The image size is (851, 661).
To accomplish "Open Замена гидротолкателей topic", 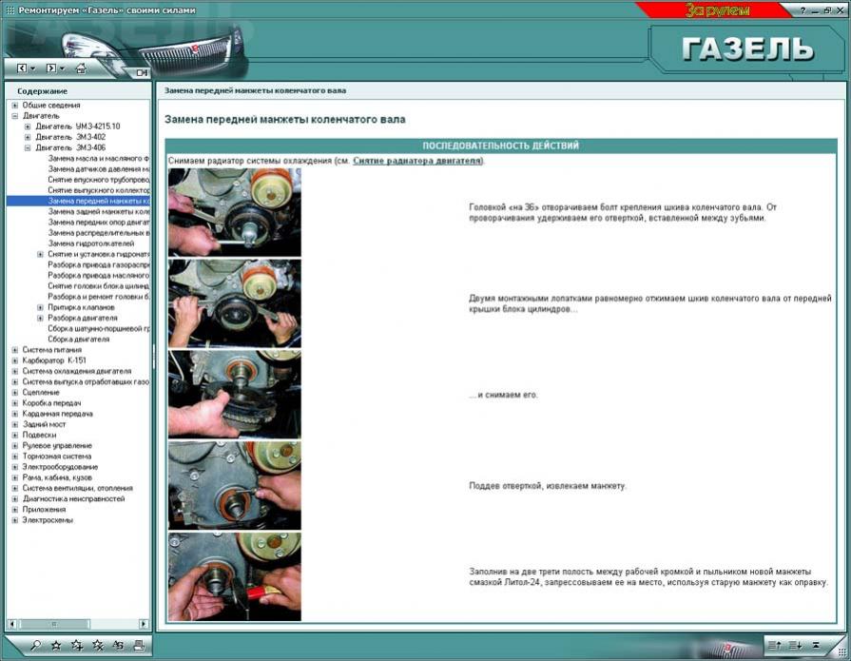I will click(x=90, y=243).
